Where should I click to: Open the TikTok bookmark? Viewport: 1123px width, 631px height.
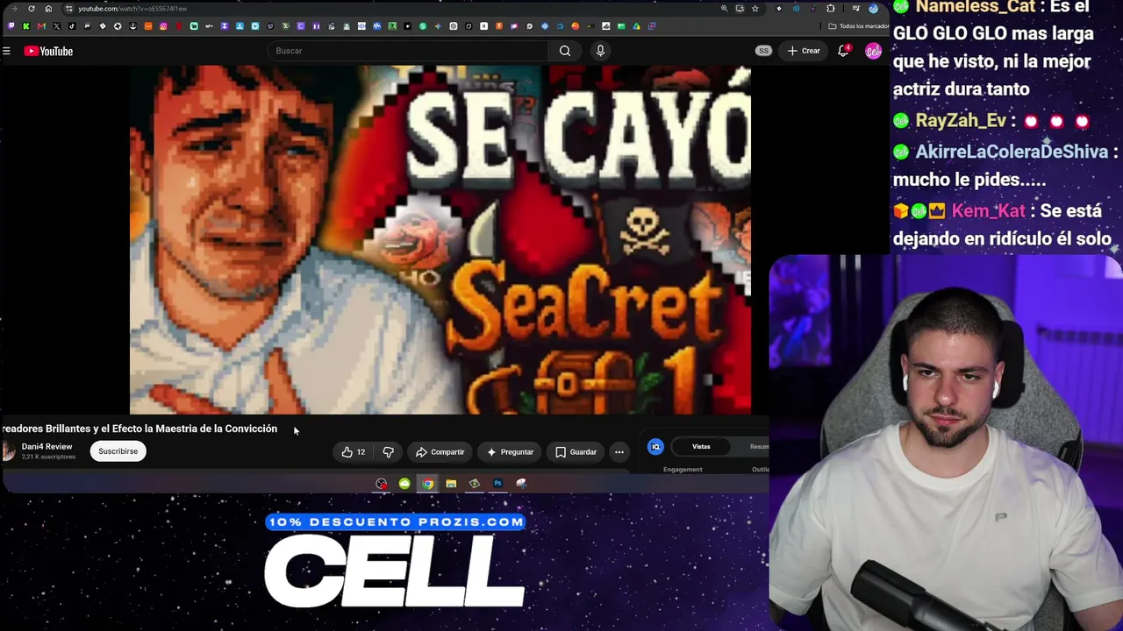point(72,26)
